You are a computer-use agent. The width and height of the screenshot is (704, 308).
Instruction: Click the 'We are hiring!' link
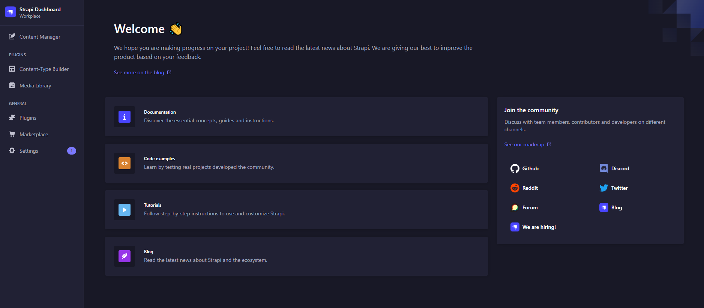click(x=539, y=227)
